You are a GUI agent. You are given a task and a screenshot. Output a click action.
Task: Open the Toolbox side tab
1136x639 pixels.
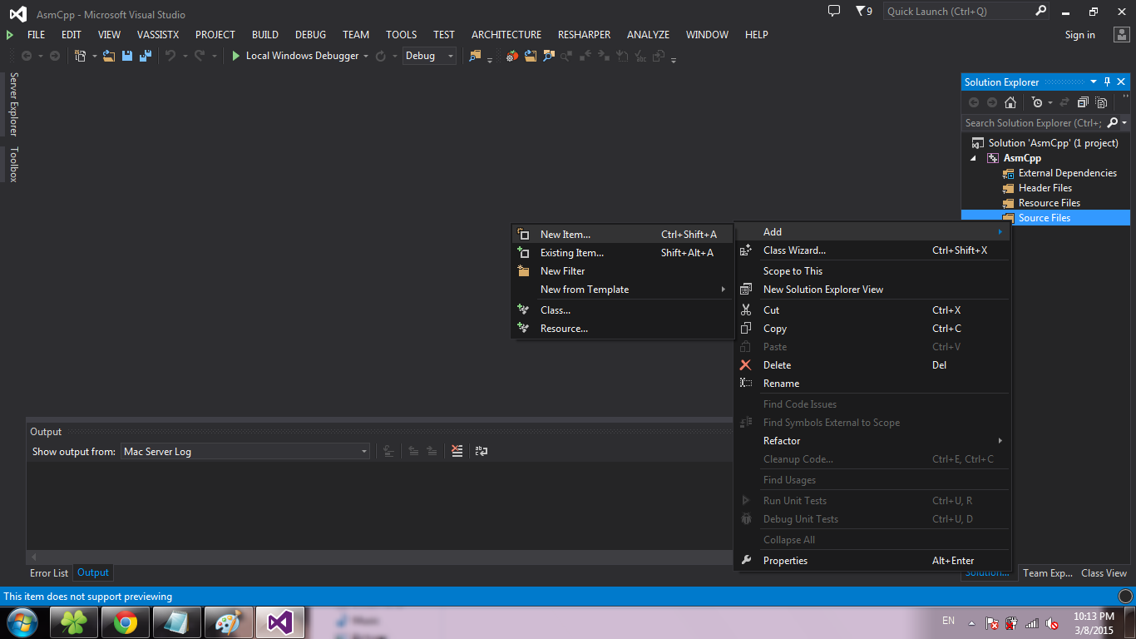coord(13,164)
